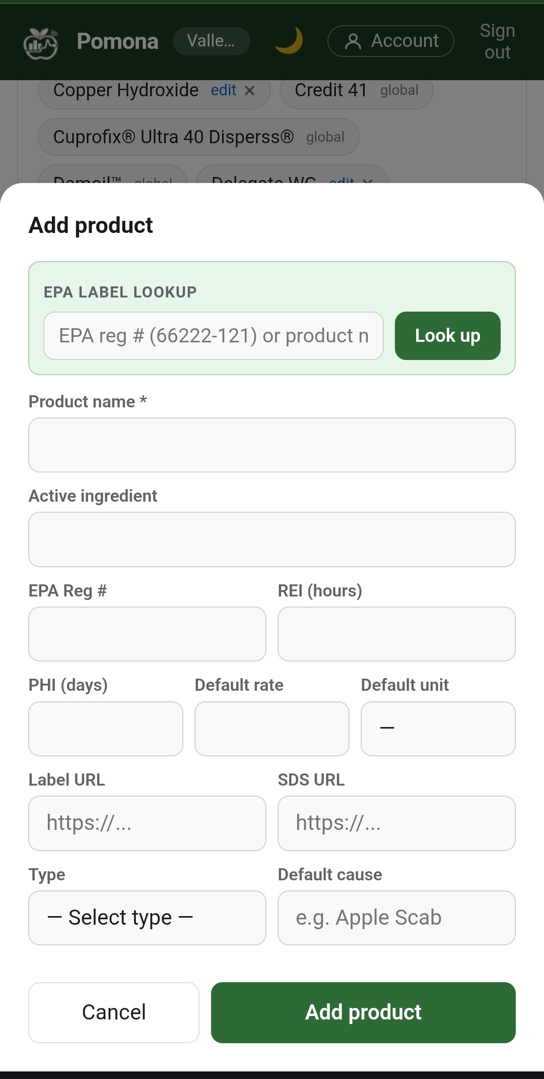This screenshot has width=544, height=1079.
Task: Cancel the Add product dialog
Action: tap(114, 1012)
